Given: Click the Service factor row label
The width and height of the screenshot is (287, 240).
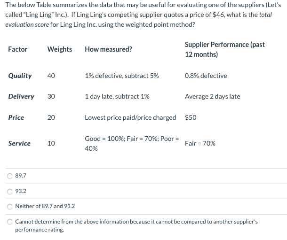Looking at the screenshot, I should pos(19,143).
